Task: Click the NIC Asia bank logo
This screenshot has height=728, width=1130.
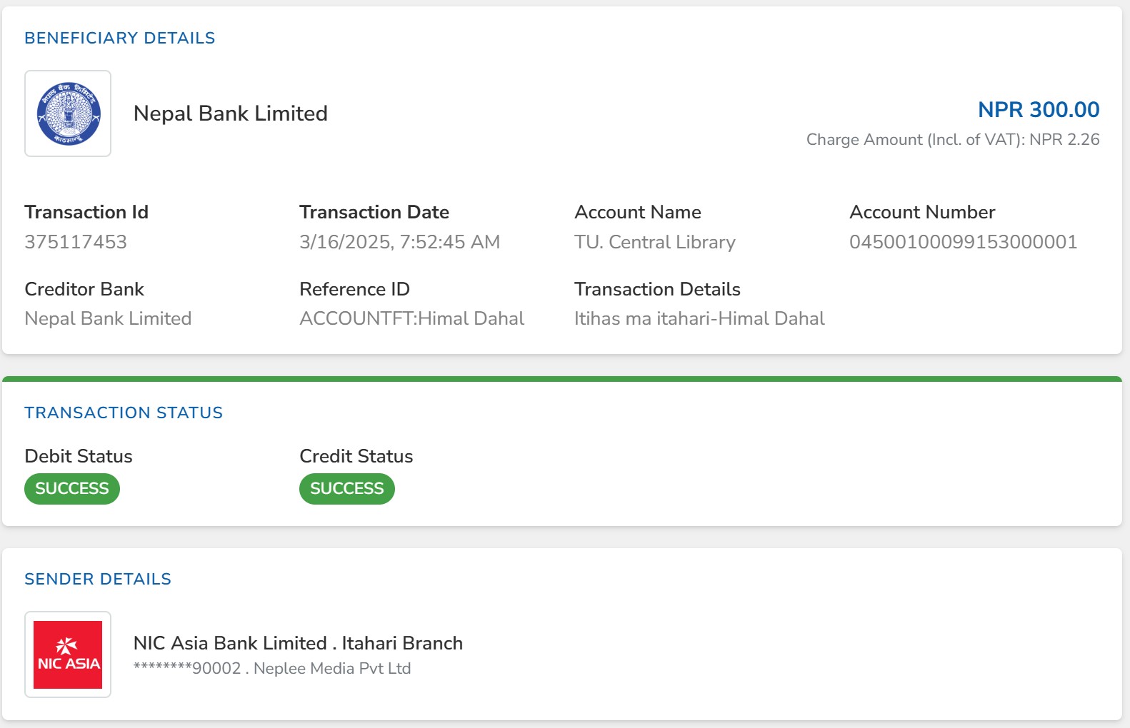Action: coord(68,654)
